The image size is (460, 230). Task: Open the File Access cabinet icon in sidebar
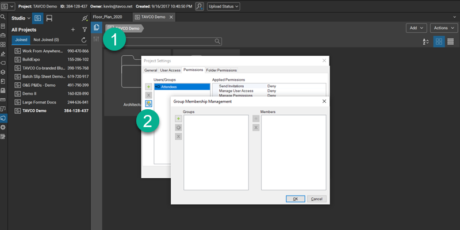tap(3, 26)
